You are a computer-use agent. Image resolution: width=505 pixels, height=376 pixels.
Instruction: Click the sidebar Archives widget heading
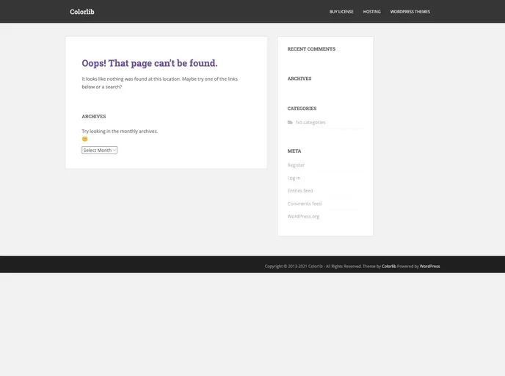click(x=299, y=79)
